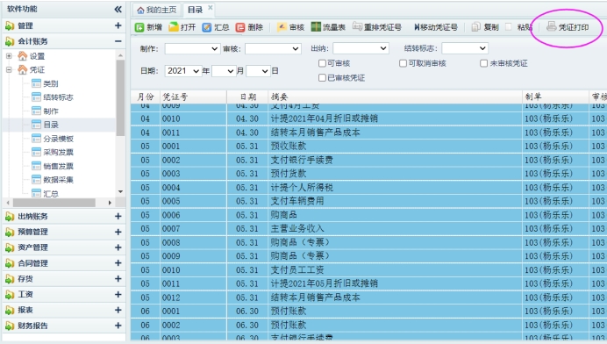The image size is (607, 344).
Task: Open the 出纳 dropdown
Action: (x=361, y=48)
